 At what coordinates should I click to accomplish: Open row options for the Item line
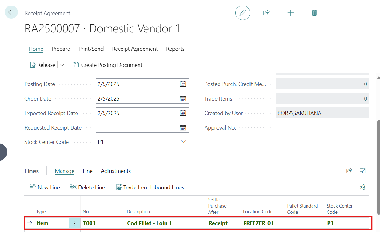[74, 223]
